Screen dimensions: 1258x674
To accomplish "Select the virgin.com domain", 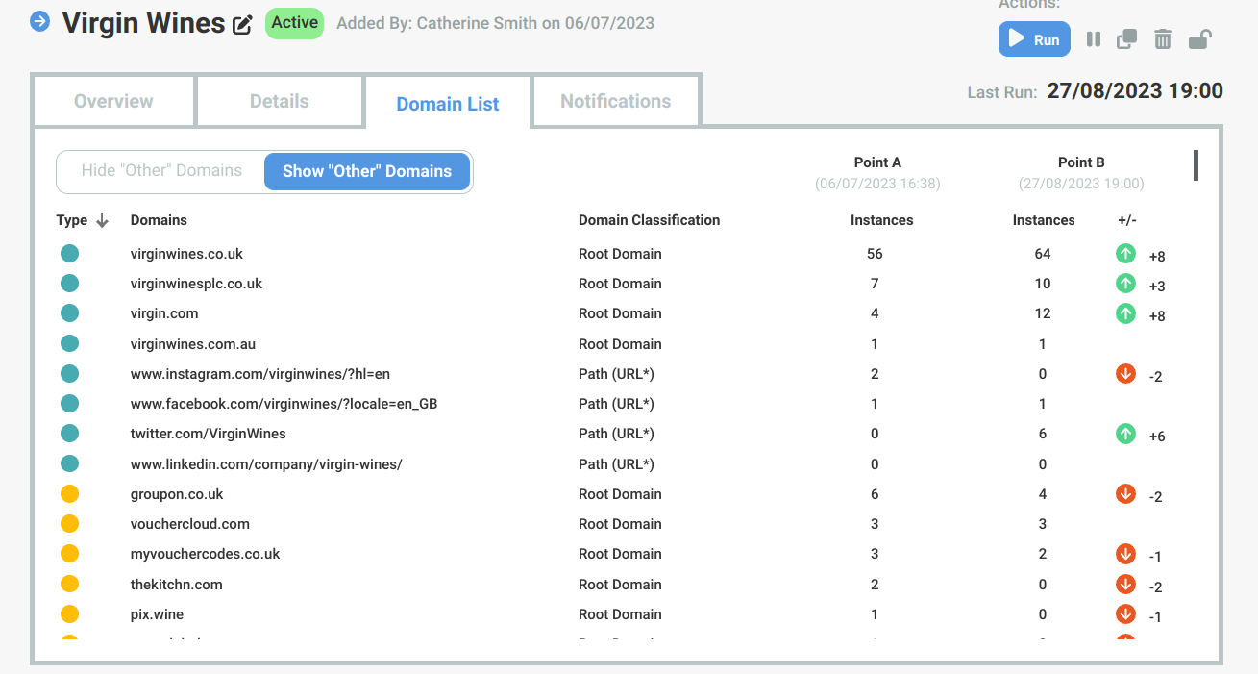I will tap(164, 313).
